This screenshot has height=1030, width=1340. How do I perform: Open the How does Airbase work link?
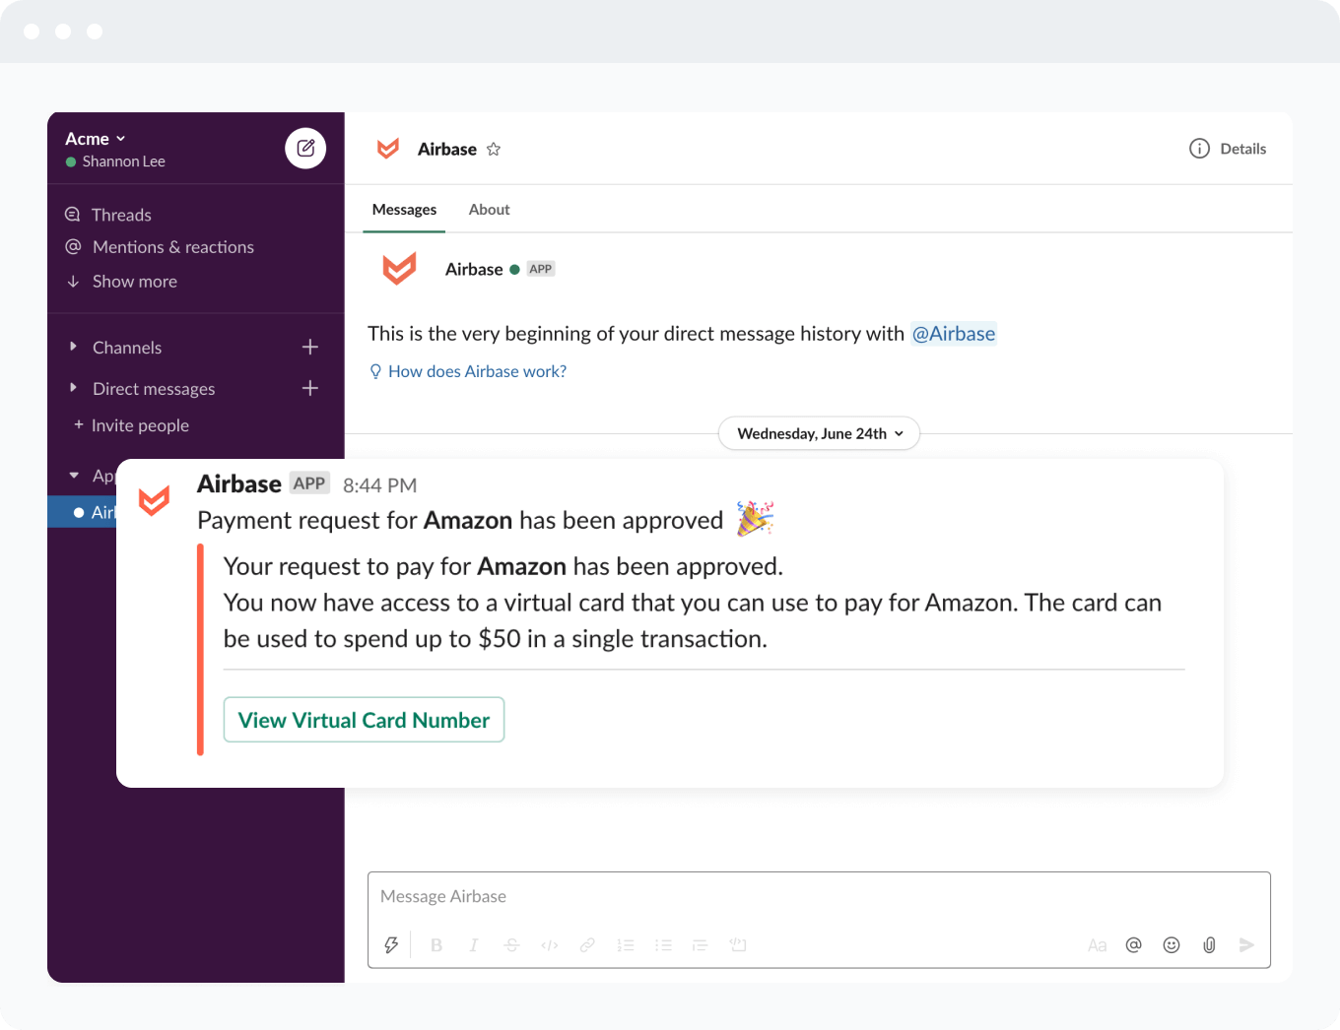pyautogui.click(x=477, y=371)
